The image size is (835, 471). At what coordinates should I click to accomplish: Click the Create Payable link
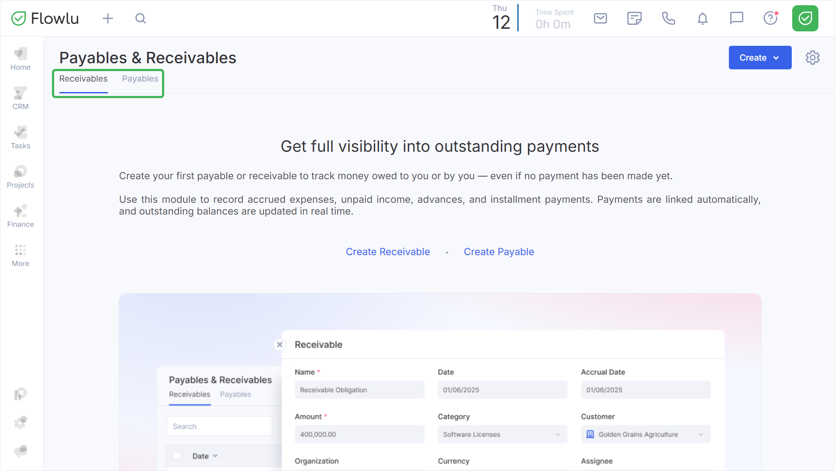pos(499,252)
